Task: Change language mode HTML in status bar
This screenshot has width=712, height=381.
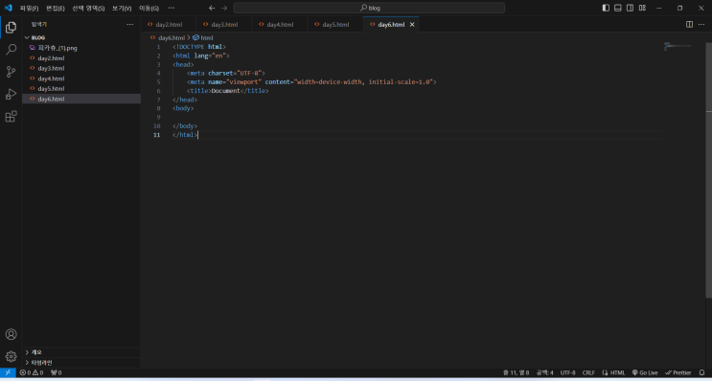Action: point(617,372)
